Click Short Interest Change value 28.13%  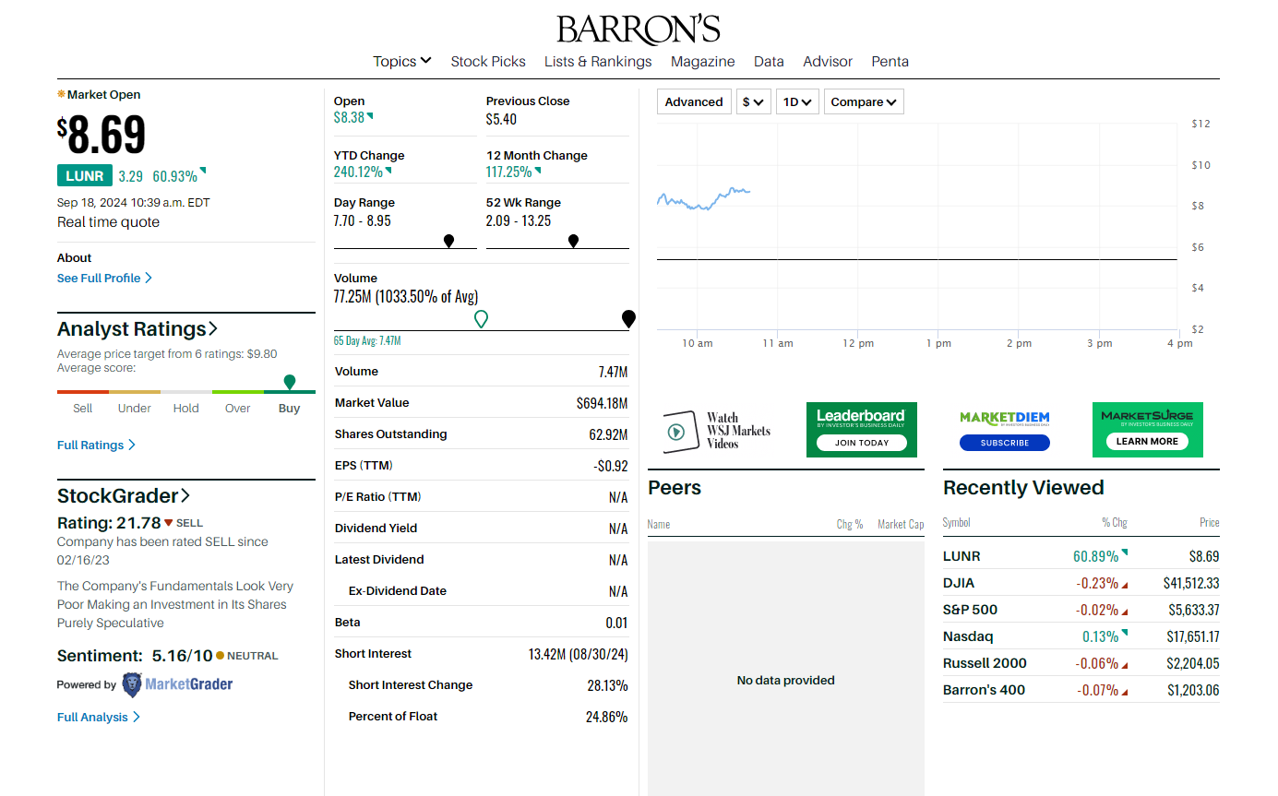[607, 685]
